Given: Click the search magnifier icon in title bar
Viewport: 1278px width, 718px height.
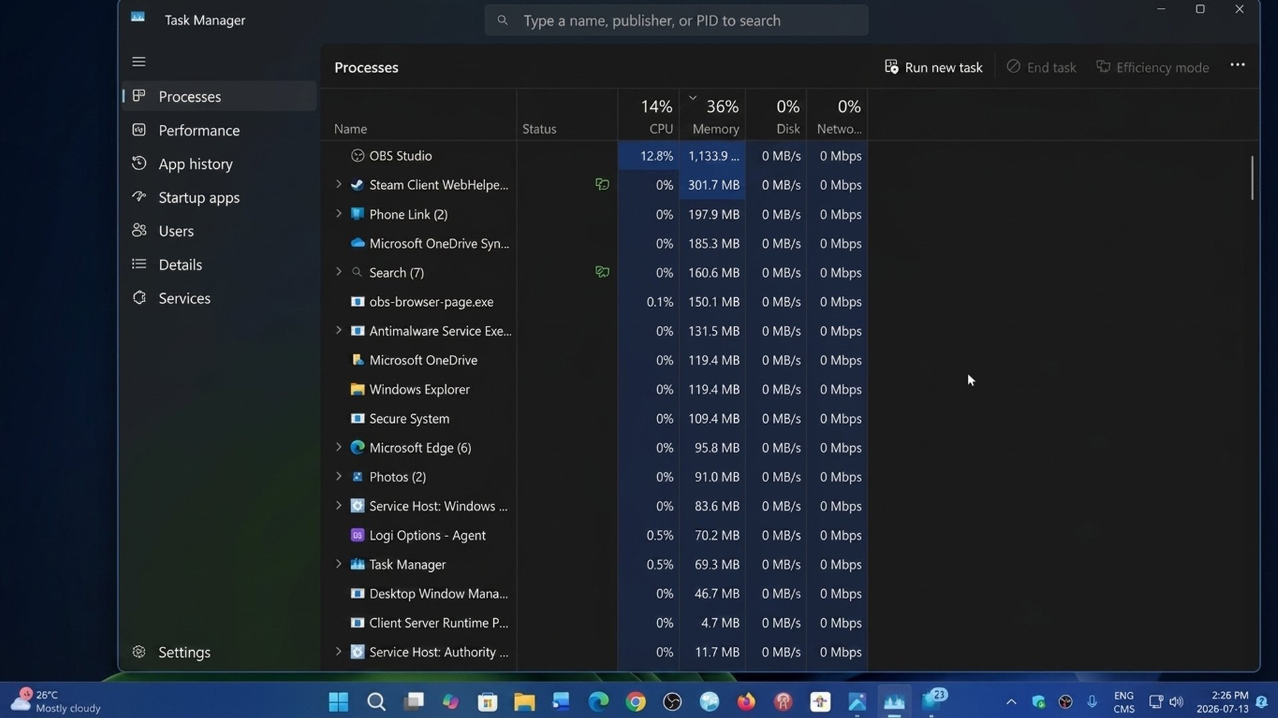Looking at the screenshot, I should pyautogui.click(x=503, y=21).
